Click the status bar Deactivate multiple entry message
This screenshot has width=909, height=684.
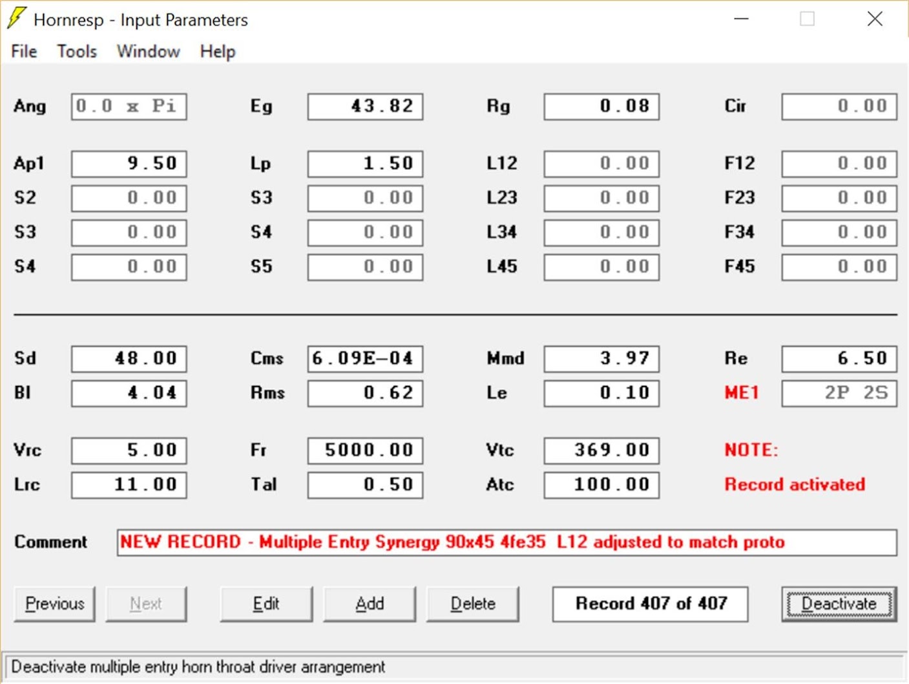pyautogui.click(x=198, y=667)
